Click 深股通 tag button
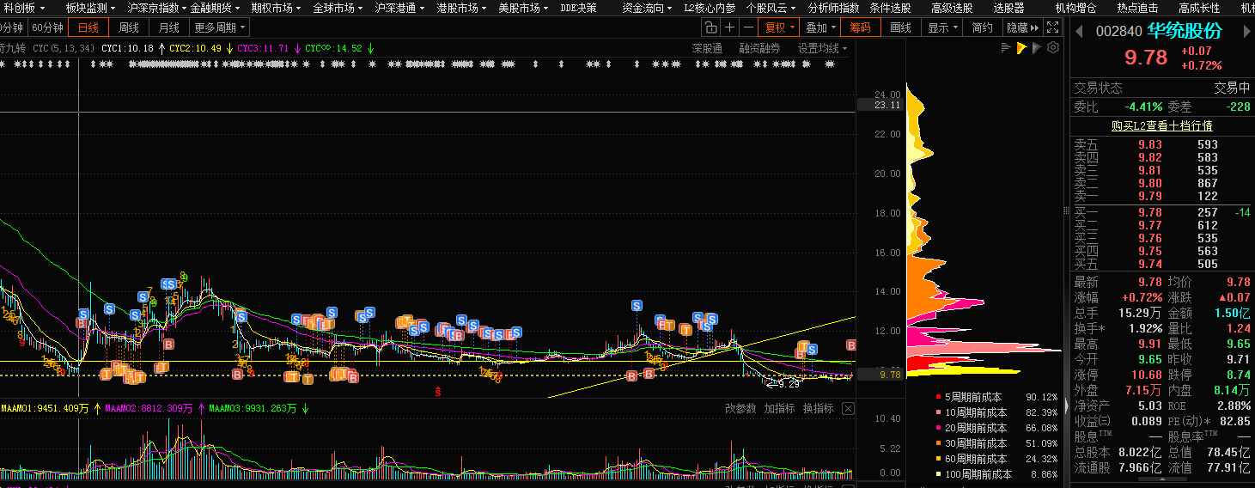The height and width of the screenshot is (488, 1255). coord(707,48)
